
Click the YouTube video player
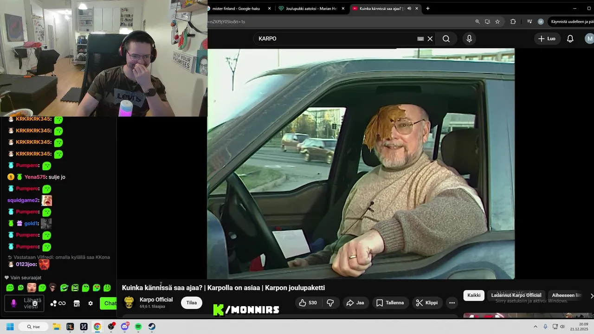coord(361,164)
